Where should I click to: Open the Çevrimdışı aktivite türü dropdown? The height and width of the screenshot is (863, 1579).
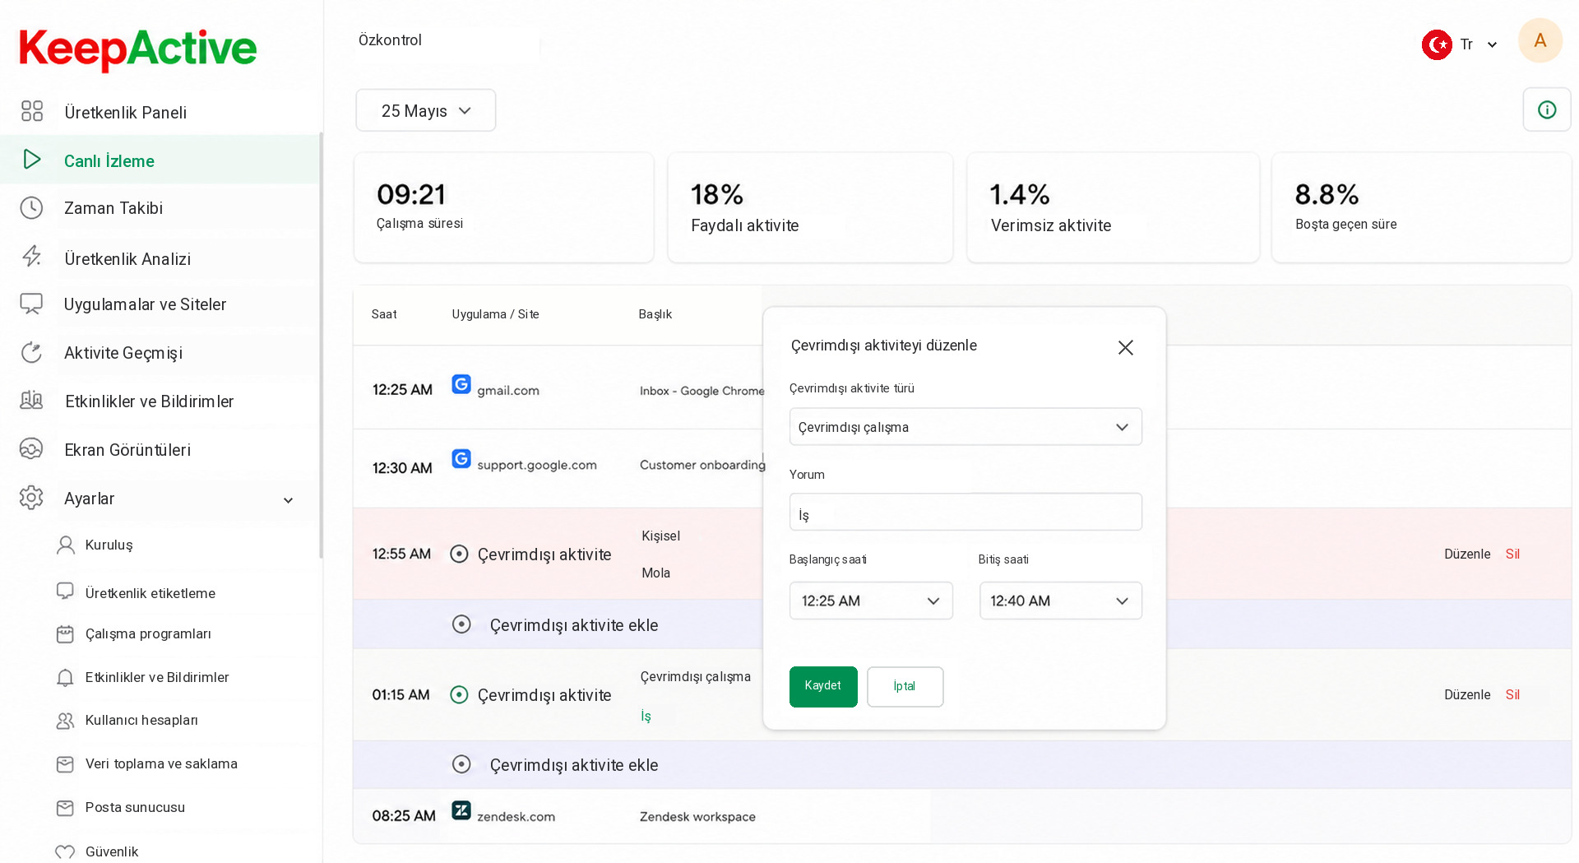coord(965,427)
